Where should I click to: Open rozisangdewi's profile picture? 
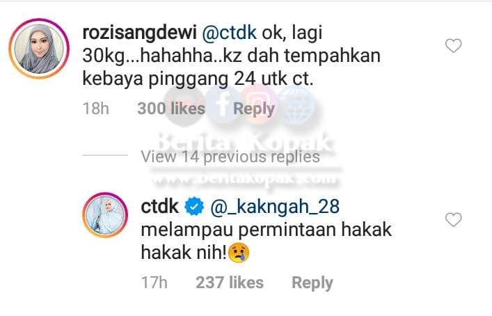pos(39,49)
